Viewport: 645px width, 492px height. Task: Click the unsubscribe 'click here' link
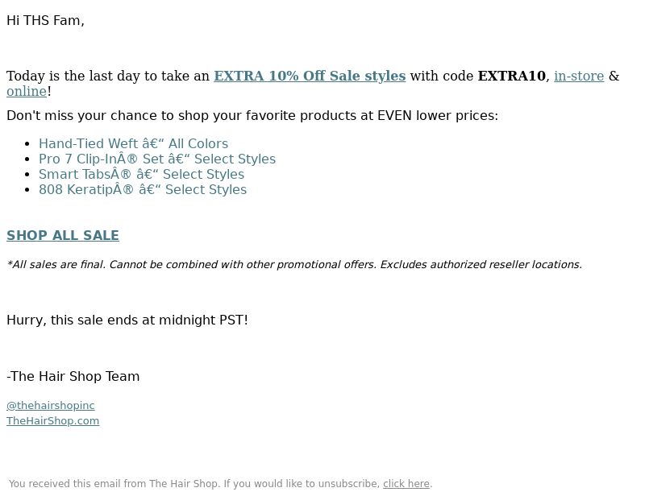(x=406, y=484)
